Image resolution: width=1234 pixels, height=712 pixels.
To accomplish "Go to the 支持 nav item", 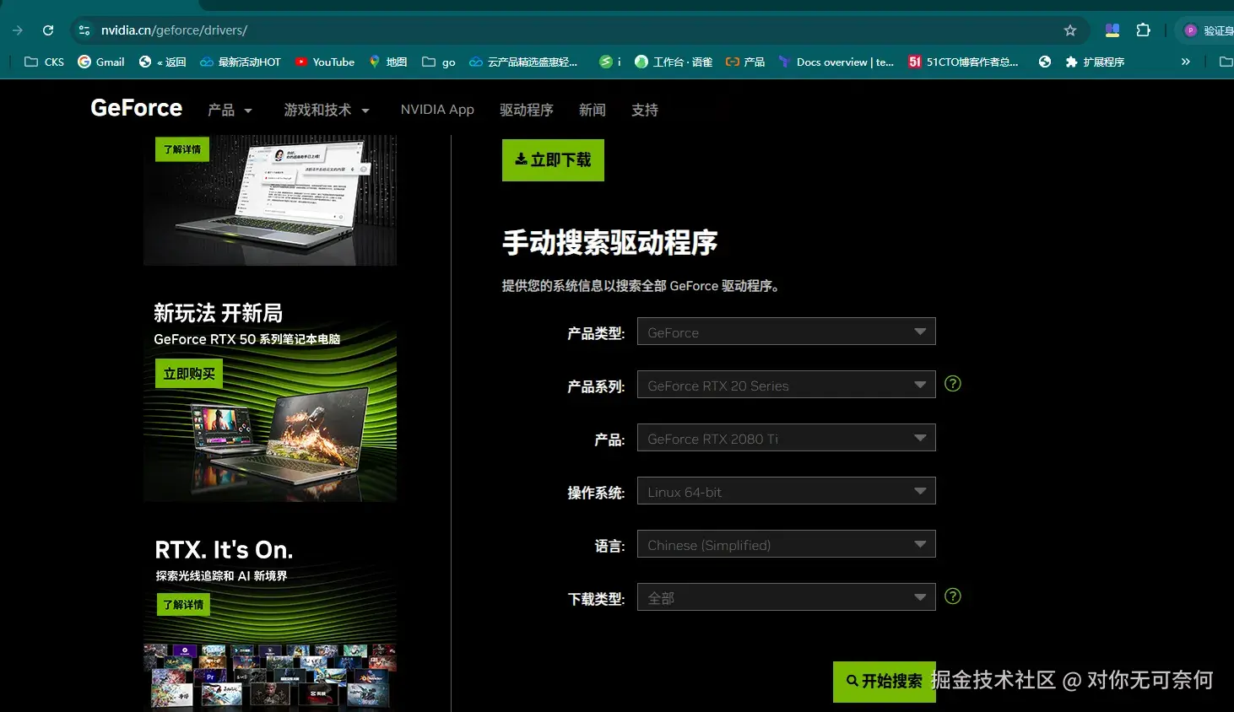I will tap(645, 110).
